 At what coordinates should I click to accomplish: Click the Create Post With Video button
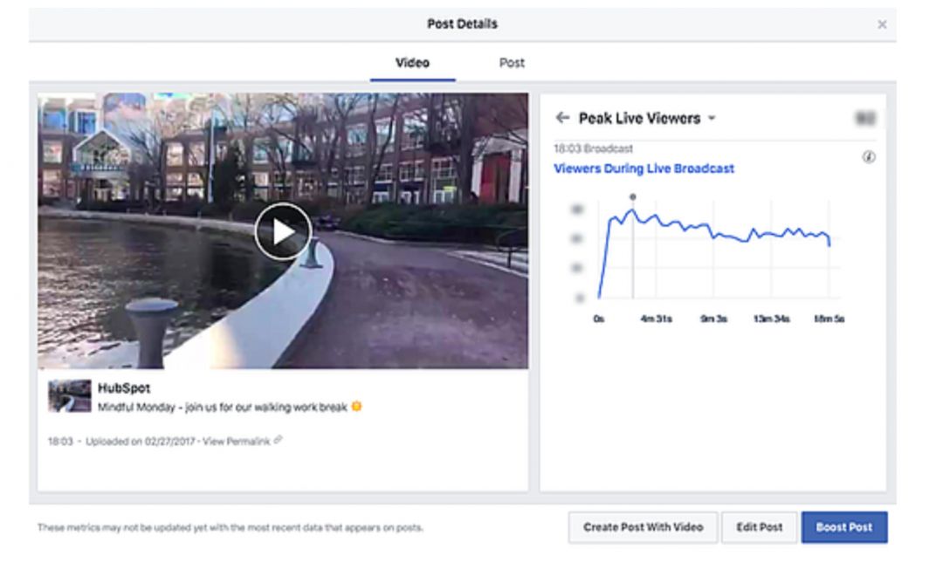tap(643, 527)
